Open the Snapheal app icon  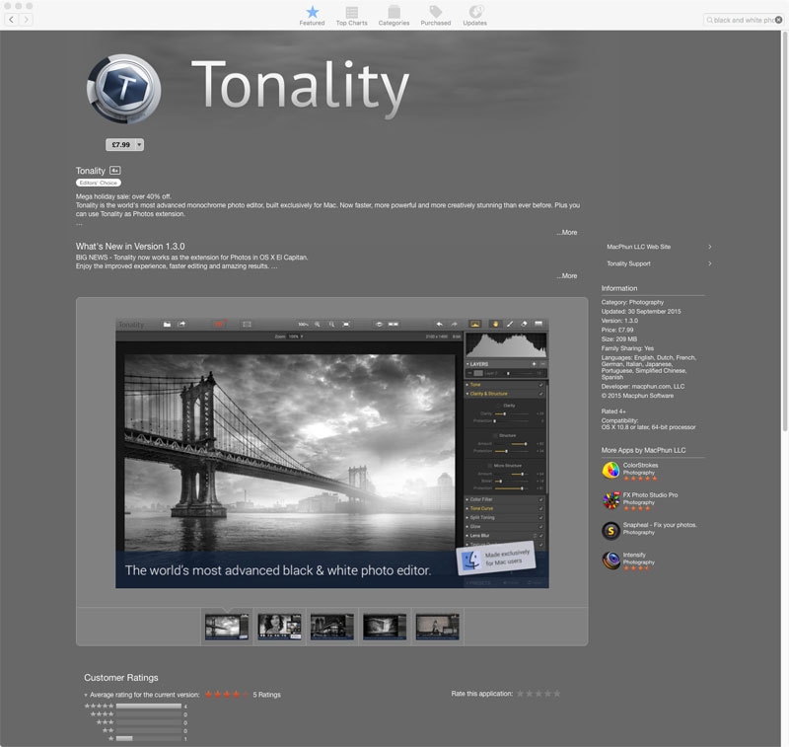(x=610, y=531)
